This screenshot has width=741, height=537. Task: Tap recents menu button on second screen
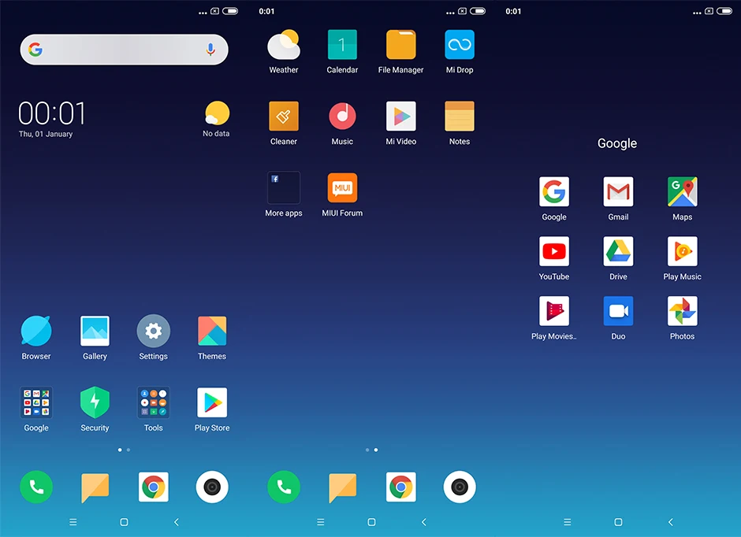click(320, 522)
